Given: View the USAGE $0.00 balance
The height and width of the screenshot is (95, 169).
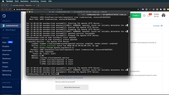Looking at the screenshot, I should click(x=156, y=15).
